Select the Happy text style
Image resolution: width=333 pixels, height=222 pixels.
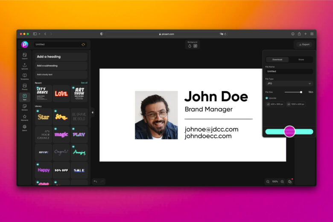(43, 170)
